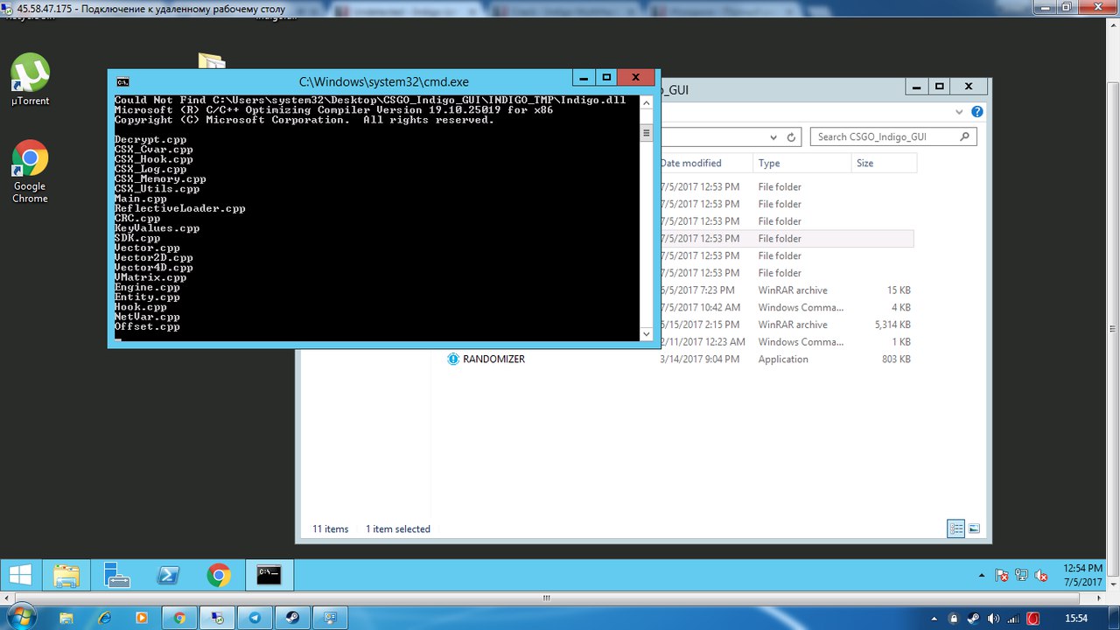1120x630 pixels.
Task: Open the Google Chrome desktop shortcut
Action: [x=30, y=166]
